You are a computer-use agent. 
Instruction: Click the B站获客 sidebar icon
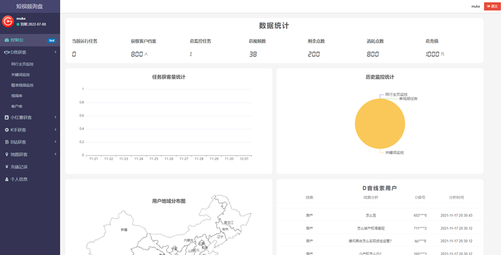pos(6,142)
